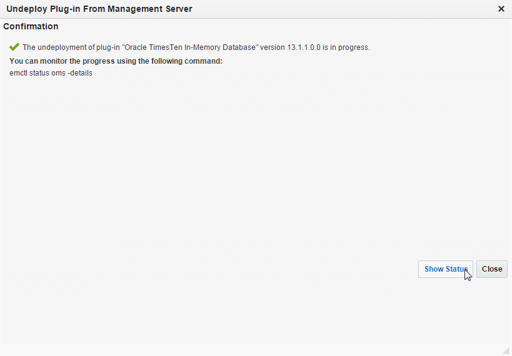The width and height of the screenshot is (512, 356).
Task: Select the text "emctl status oms -details"
Action: pyautogui.click(x=51, y=73)
